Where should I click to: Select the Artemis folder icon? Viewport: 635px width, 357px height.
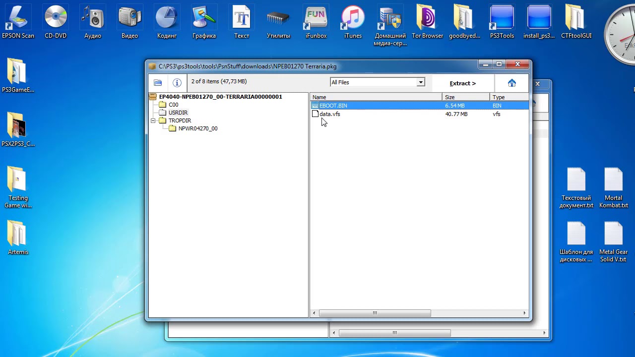(x=18, y=238)
